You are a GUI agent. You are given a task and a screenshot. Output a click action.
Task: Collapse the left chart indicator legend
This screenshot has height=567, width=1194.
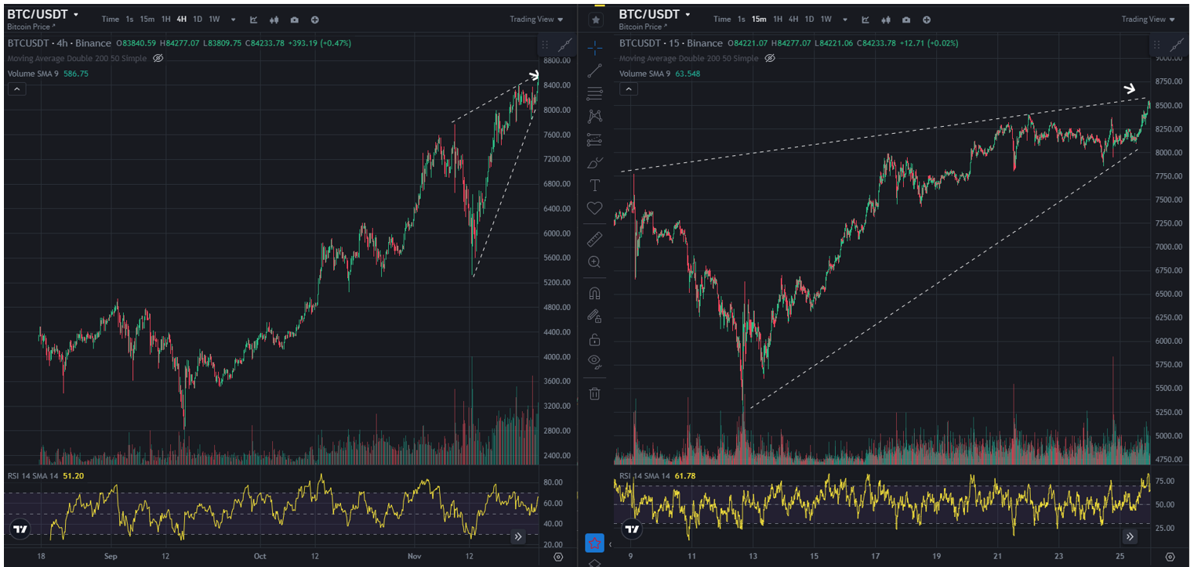(16, 89)
